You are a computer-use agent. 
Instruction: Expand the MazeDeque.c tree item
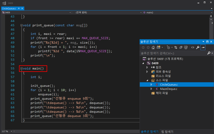(x=151, y=89)
